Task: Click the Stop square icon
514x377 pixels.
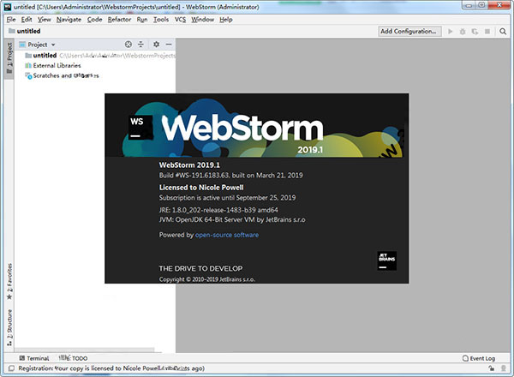Action: [487, 32]
